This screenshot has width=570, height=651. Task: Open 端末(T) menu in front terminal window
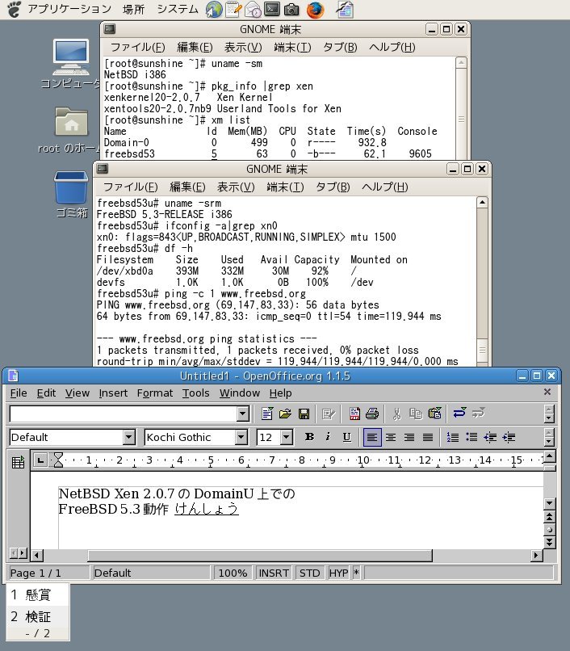285,187
